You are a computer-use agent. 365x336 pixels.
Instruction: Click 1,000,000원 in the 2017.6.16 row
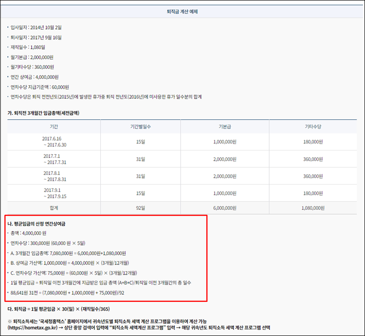225,142
